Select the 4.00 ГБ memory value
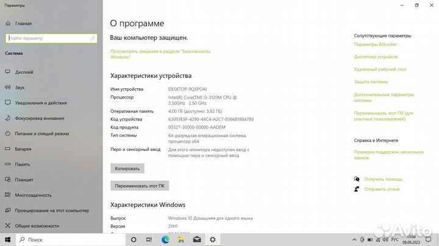Viewport: 439px width, 246px height. click(x=195, y=111)
